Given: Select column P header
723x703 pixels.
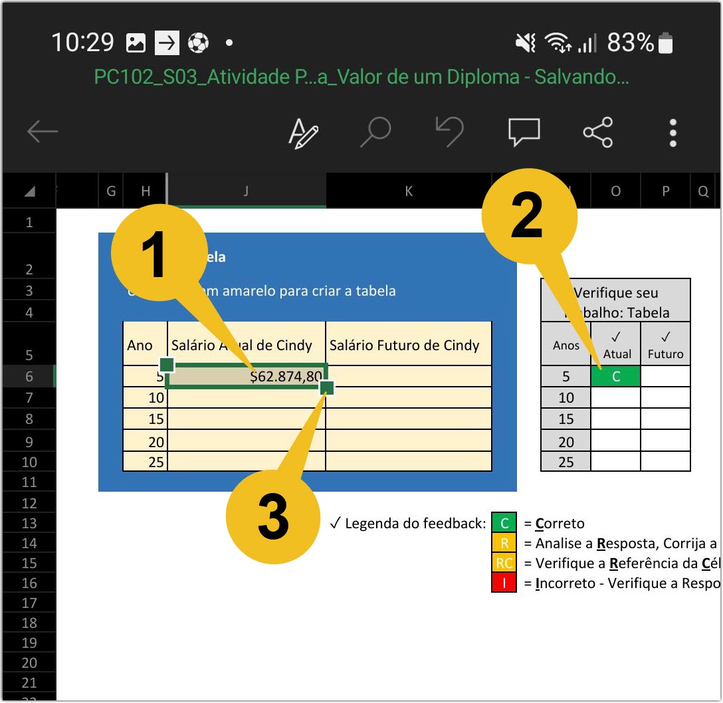Looking at the screenshot, I should pos(665,191).
